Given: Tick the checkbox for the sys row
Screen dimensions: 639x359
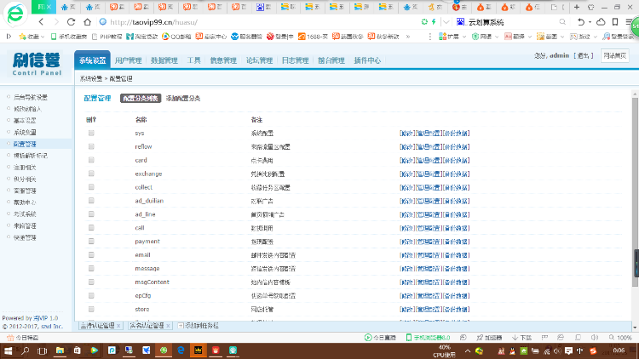Looking at the screenshot, I should pyautogui.click(x=91, y=133).
